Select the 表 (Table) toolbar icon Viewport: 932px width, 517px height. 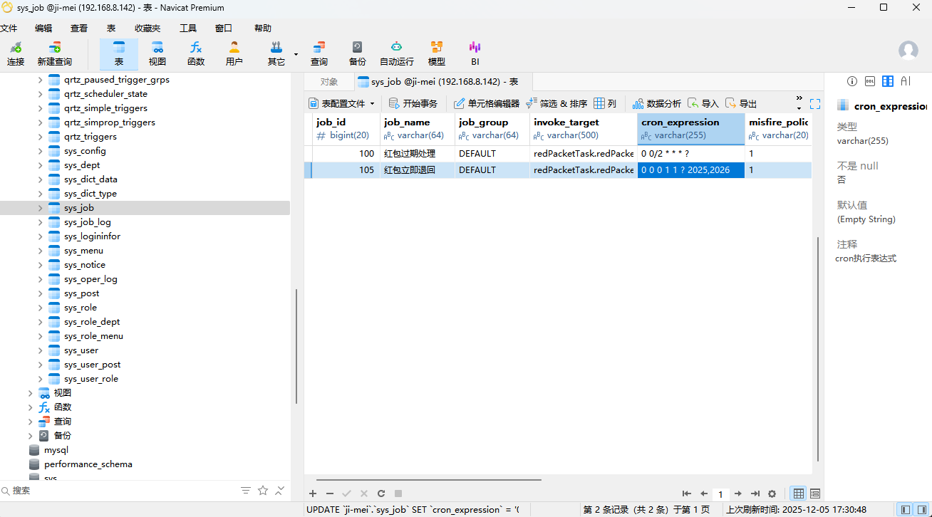[119, 54]
